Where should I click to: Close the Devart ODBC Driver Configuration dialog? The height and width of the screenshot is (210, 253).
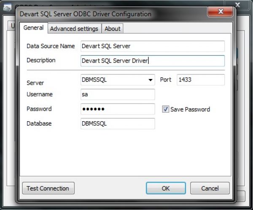pos(221,11)
